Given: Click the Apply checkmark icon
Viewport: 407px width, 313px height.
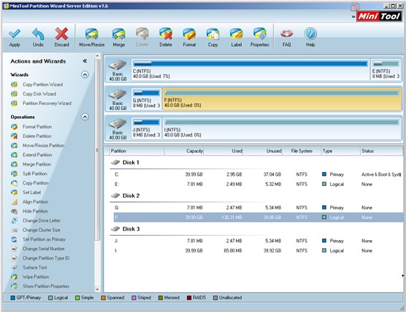Looking at the screenshot, I should pos(15,34).
